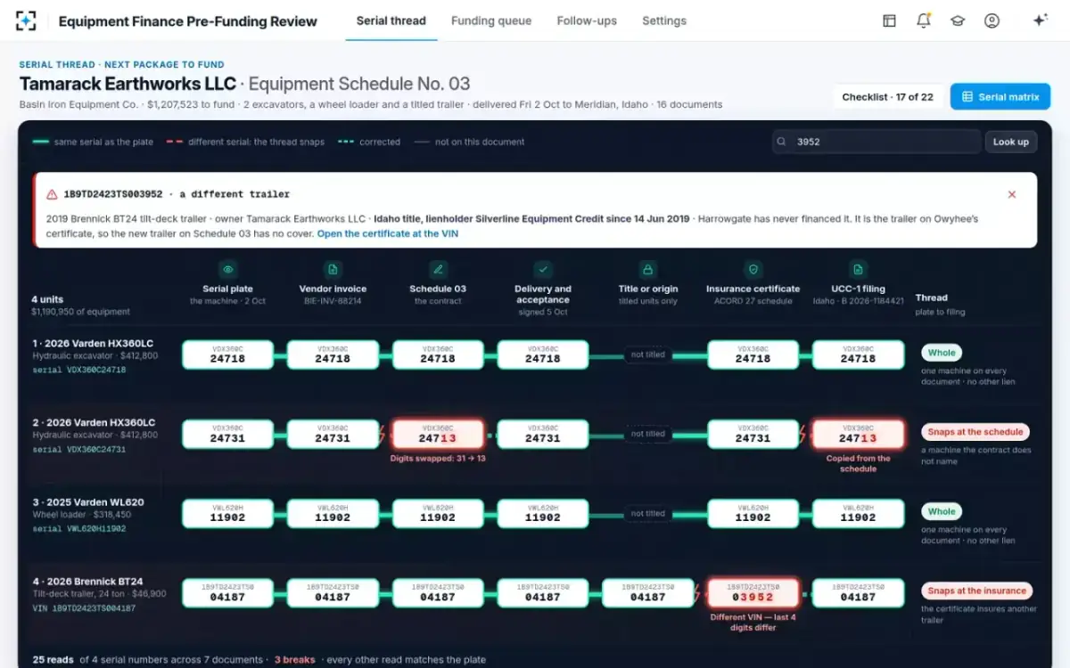Click the magnifier icon in the search box
The image size is (1070, 668).
click(781, 142)
